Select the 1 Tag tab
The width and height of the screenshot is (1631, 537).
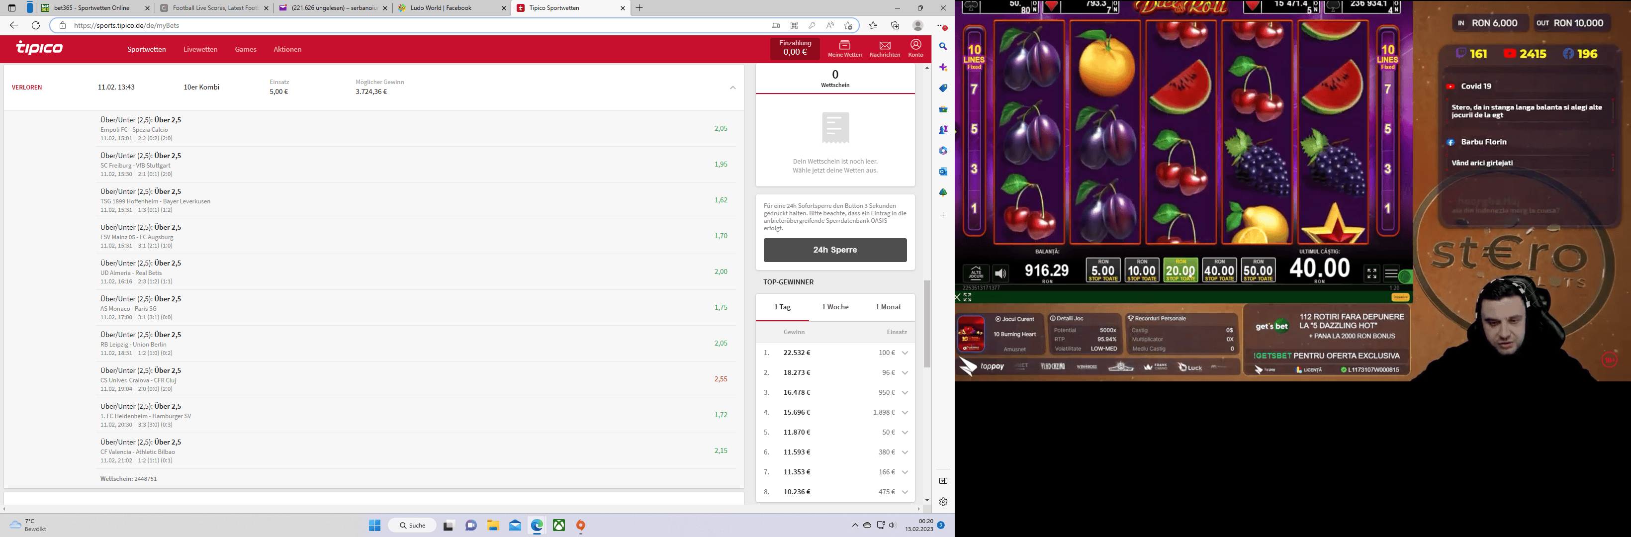click(782, 307)
